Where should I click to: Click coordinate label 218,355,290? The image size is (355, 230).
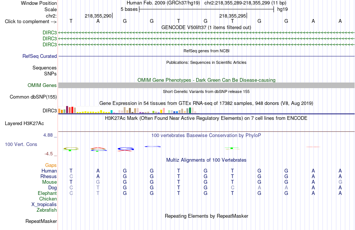[x=98, y=16]
